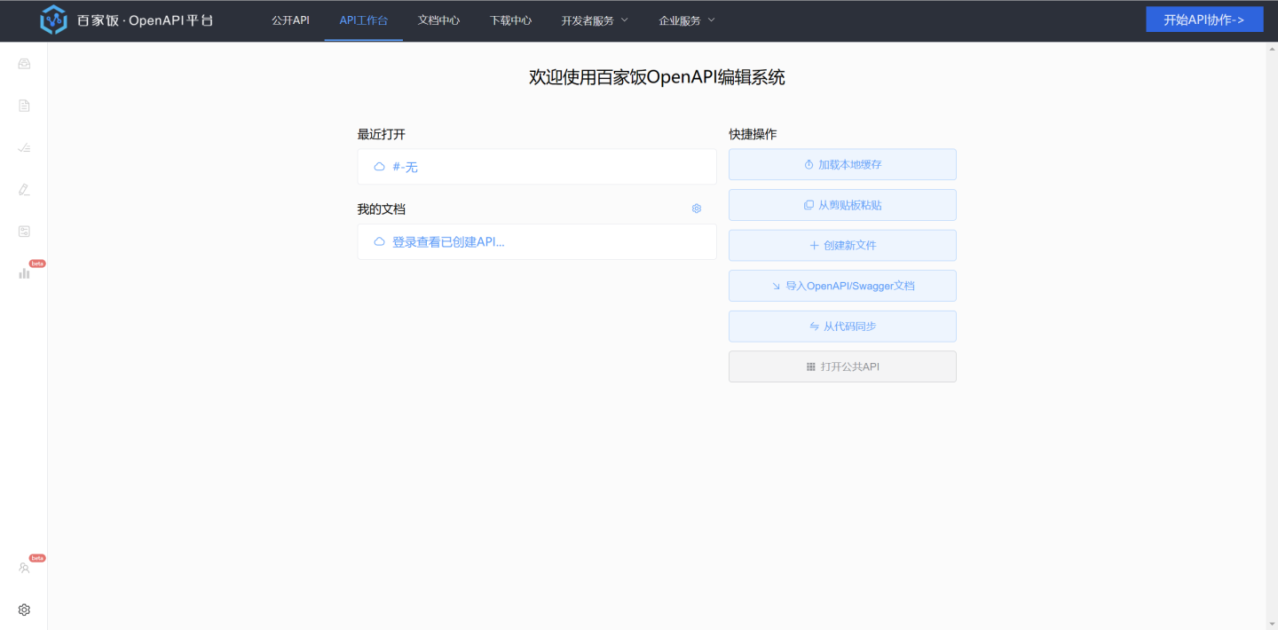Open the gear settings at sidebar bottom
Image resolution: width=1278 pixels, height=630 pixels.
coord(24,610)
